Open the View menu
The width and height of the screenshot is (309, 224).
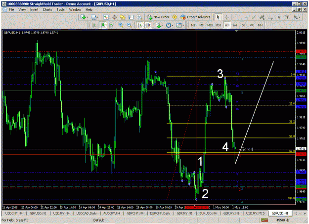pyautogui.click(x=22, y=9)
